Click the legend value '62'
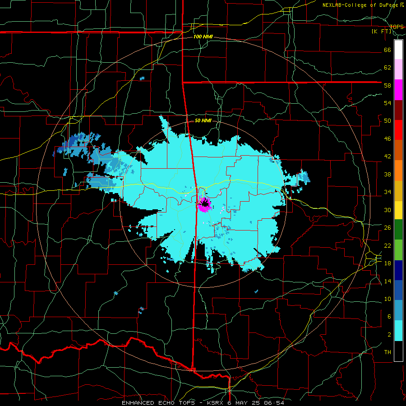 (x=388, y=67)
